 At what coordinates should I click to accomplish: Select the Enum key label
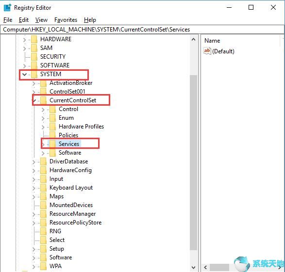click(66, 118)
